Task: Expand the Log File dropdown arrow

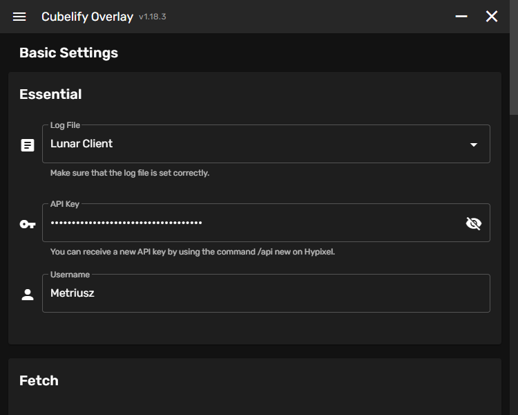Action: tap(474, 145)
